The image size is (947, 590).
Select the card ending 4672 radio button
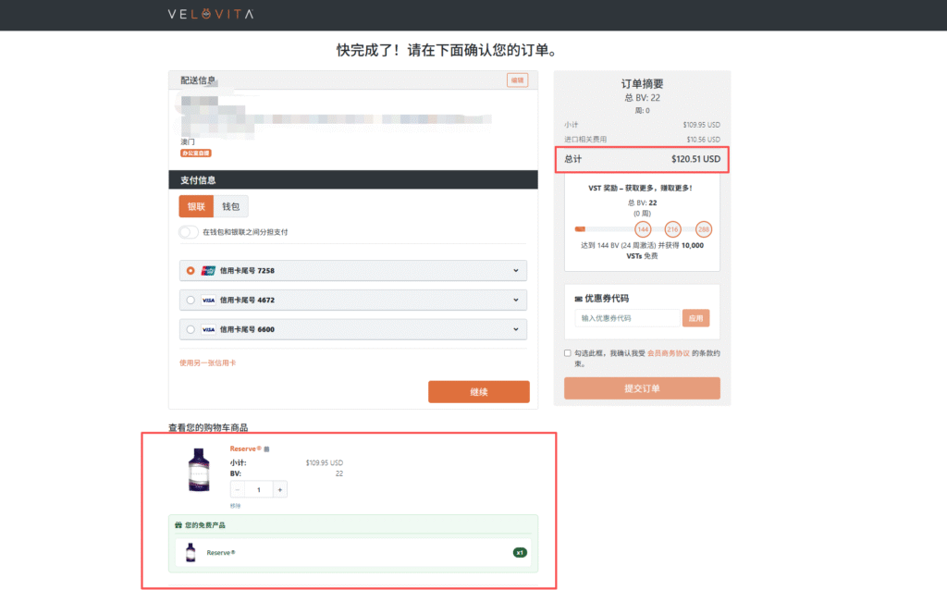192,299
